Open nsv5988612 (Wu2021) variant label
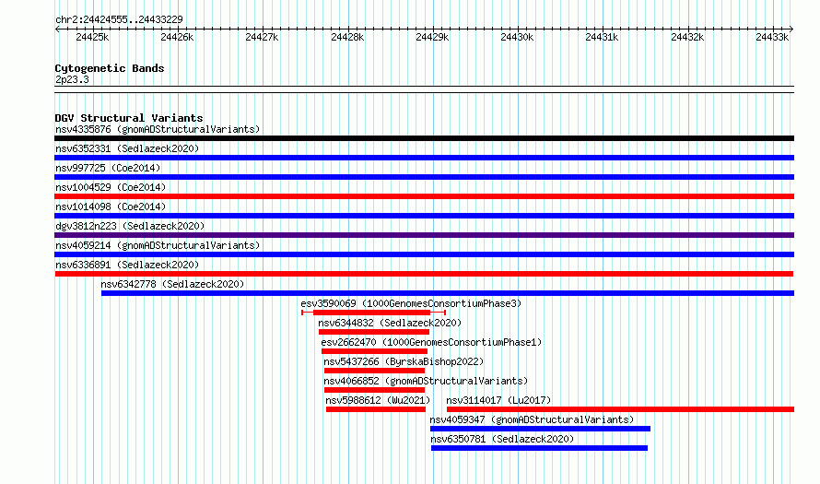The height and width of the screenshot is (484, 820). pyautogui.click(x=378, y=400)
